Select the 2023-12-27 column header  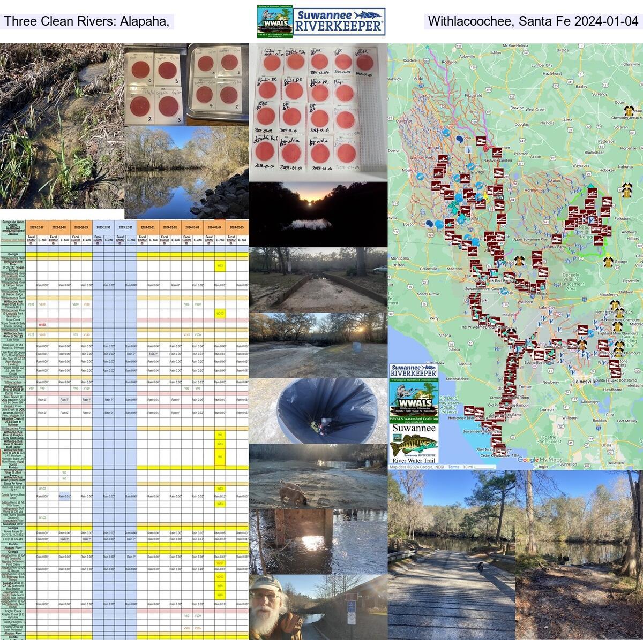click(x=36, y=227)
